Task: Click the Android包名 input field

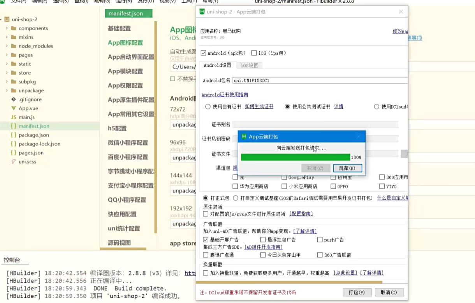Action: click(320, 80)
